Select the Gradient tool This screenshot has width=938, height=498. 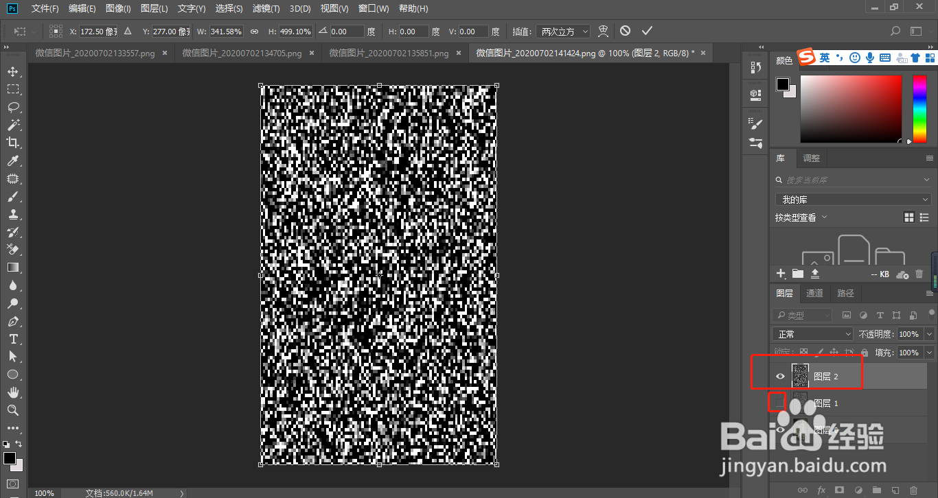coord(12,268)
